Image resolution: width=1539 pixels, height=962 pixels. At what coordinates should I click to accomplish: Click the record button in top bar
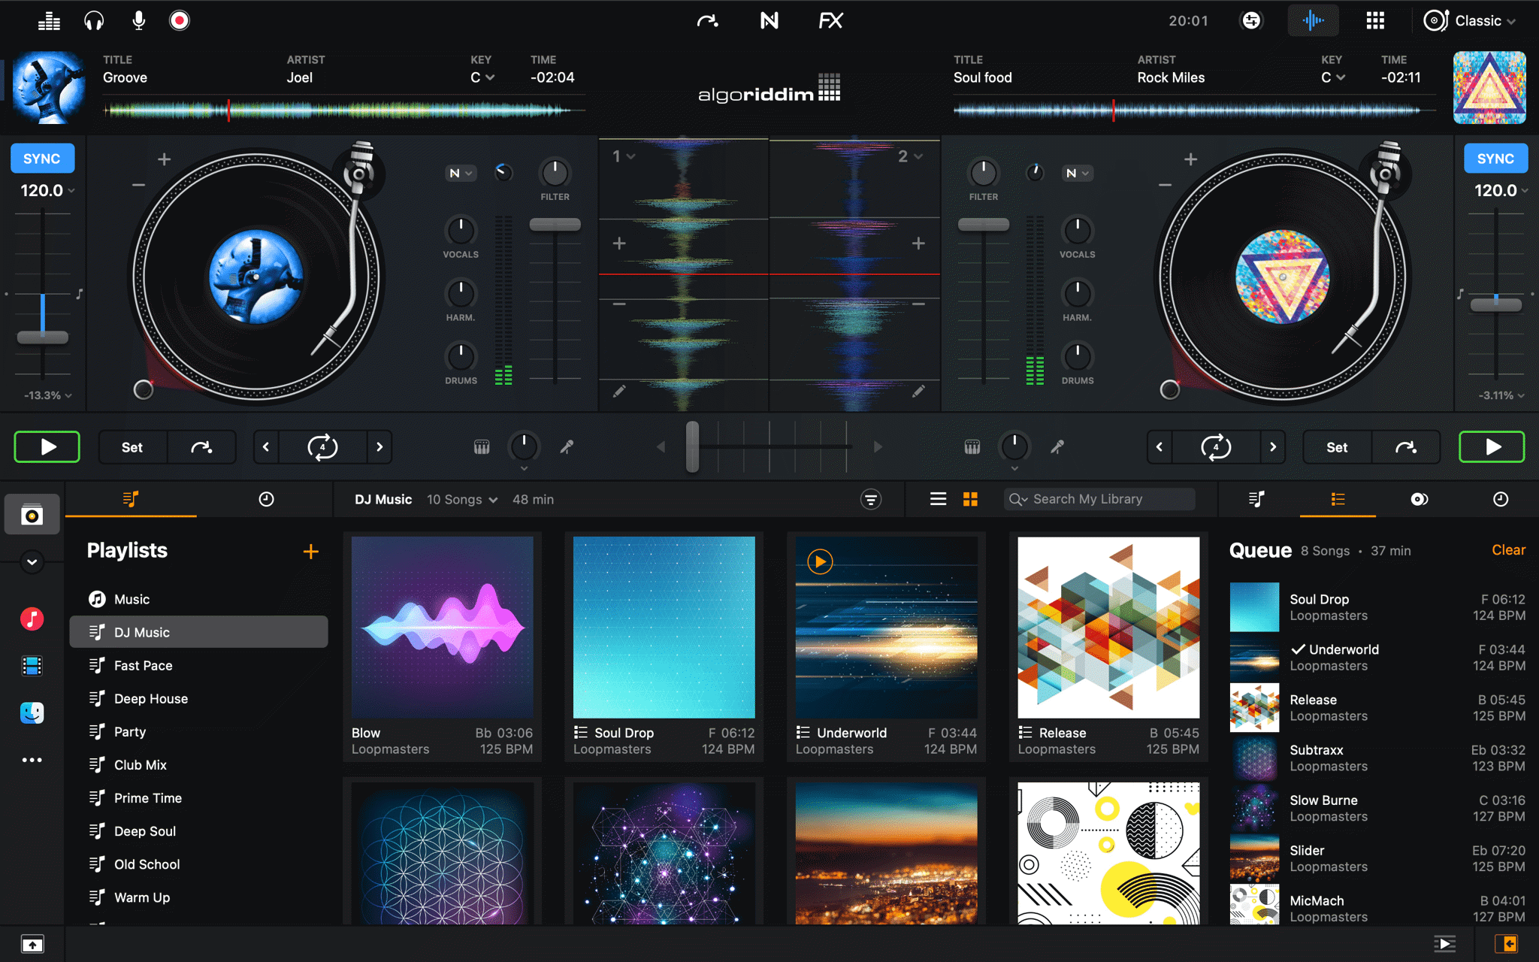(x=179, y=20)
